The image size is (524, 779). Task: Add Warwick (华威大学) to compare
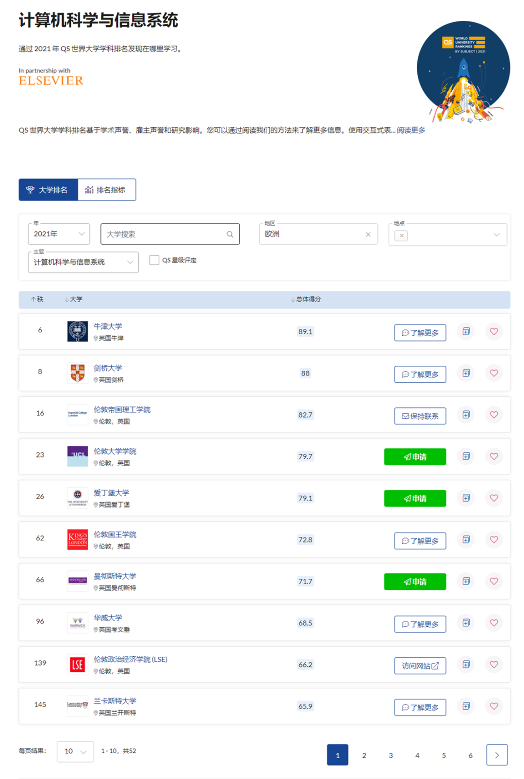(x=466, y=623)
